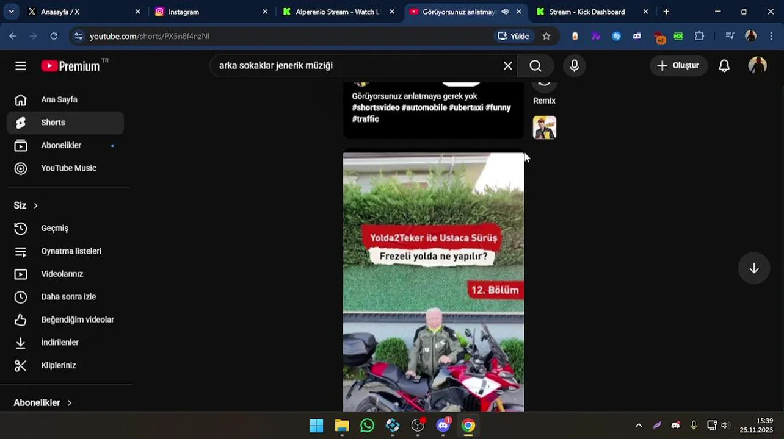Image resolution: width=784 pixels, height=439 pixels.
Task: Select Shorts in the sidebar
Action: click(x=65, y=123)
